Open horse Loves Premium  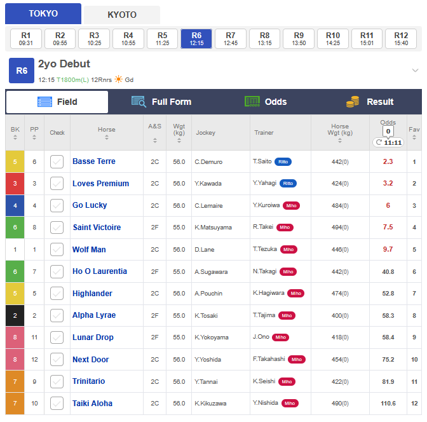point(101,183)
